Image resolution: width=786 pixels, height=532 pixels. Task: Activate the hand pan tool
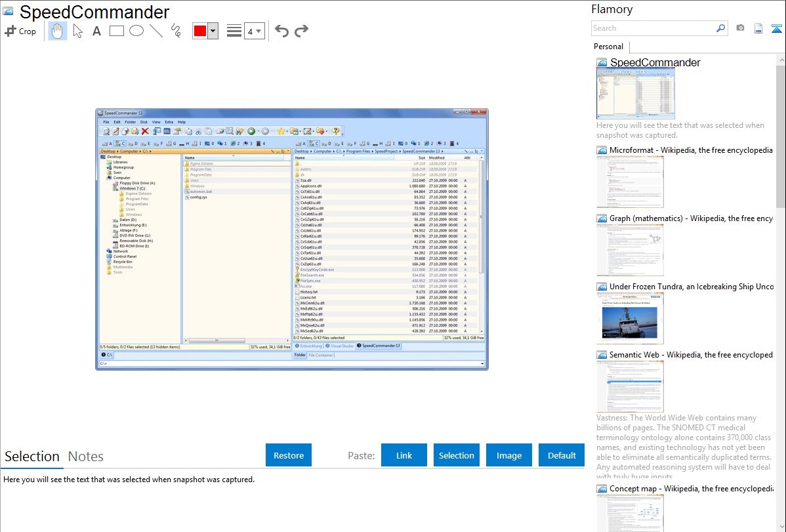click(57, 31)
